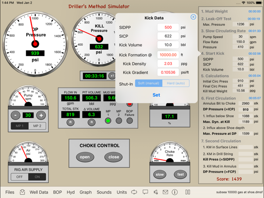This screenshot has width=264, height=198.
Task: Click the Pump spm gauge
Action: (28, 96)
